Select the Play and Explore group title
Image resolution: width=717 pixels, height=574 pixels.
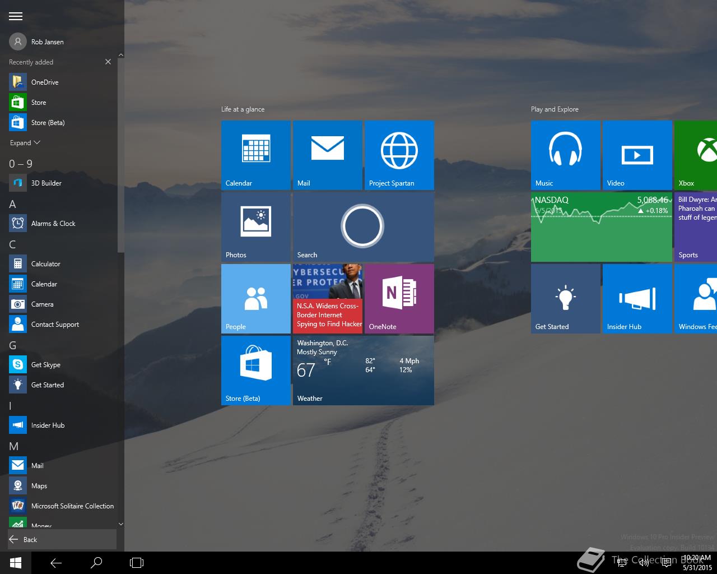555,109
